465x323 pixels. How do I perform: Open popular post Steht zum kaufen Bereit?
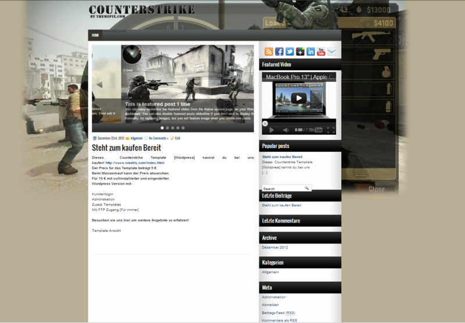(x=282, y=157)
